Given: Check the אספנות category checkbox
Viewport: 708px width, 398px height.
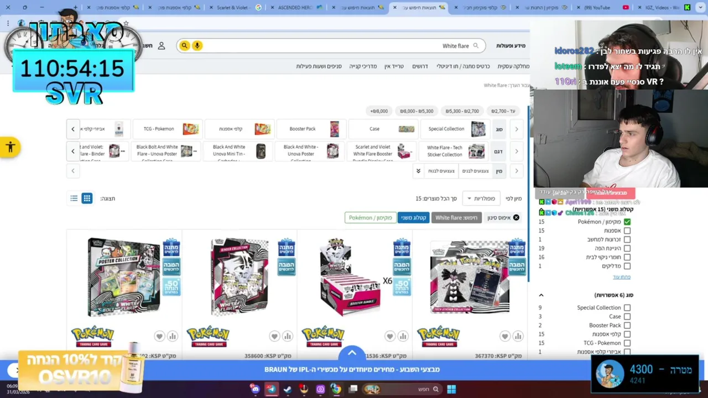Looking at the screenshot, I should (627, 231).
